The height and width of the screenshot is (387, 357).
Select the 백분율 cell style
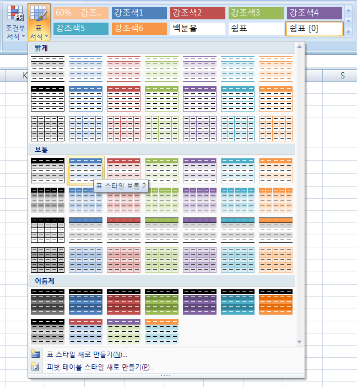(x=198, y=29)
